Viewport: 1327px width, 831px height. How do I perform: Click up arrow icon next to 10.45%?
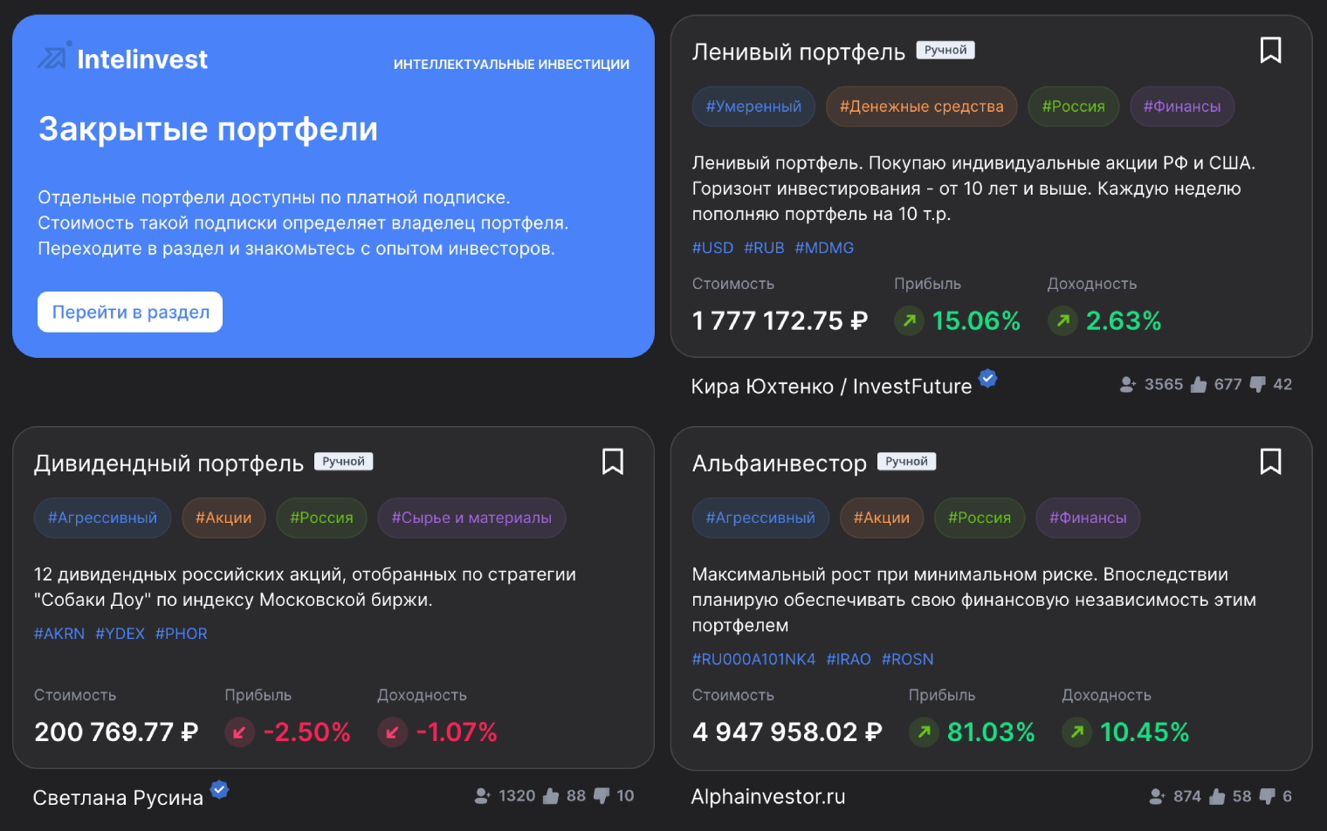coord(1077,731)
